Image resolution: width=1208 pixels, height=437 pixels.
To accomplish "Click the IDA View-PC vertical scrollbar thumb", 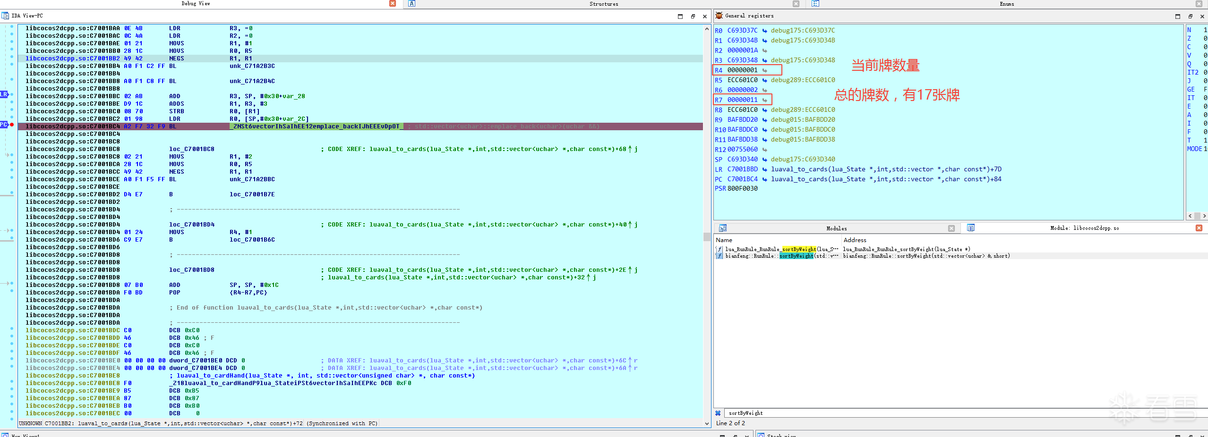I will (x=707, y=236).
